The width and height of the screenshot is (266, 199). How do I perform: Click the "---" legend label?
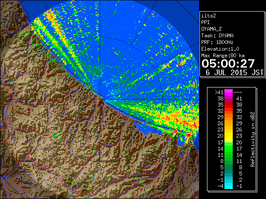(238, 92)
